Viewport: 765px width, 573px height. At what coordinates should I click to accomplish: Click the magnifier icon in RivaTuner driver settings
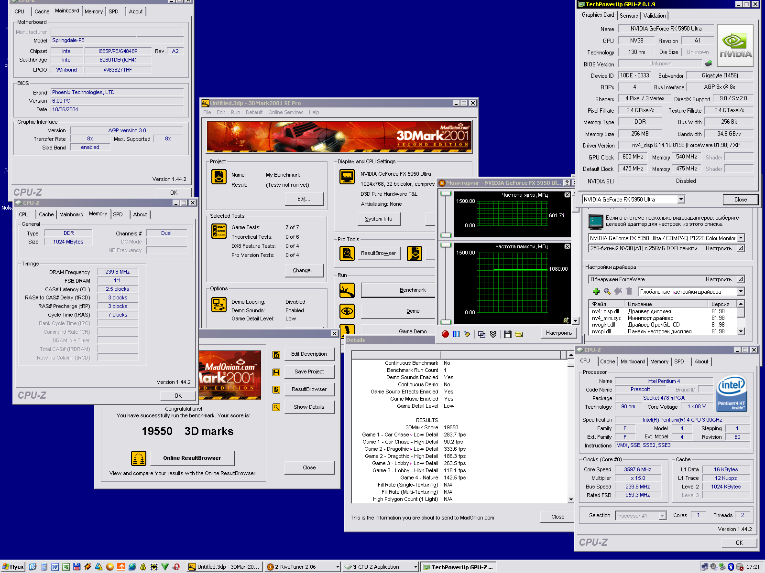tap(607, 291)
